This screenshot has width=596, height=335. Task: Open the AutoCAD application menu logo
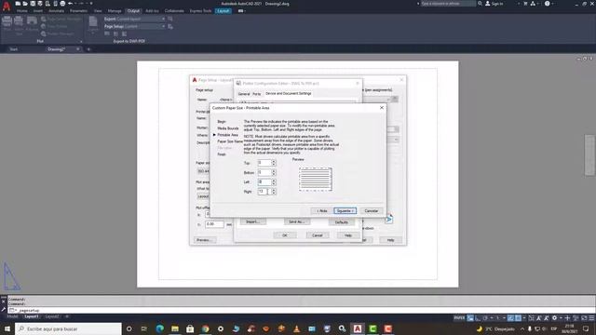click(x=7, y=7)
